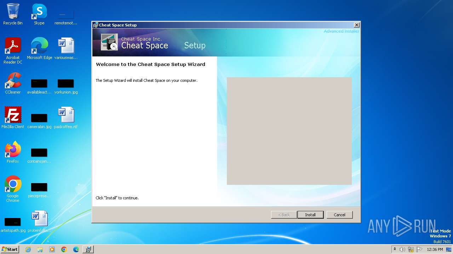Click the Action Center flag icon
This screenshot has width=453, height=254.
click(x=419, y=249)
